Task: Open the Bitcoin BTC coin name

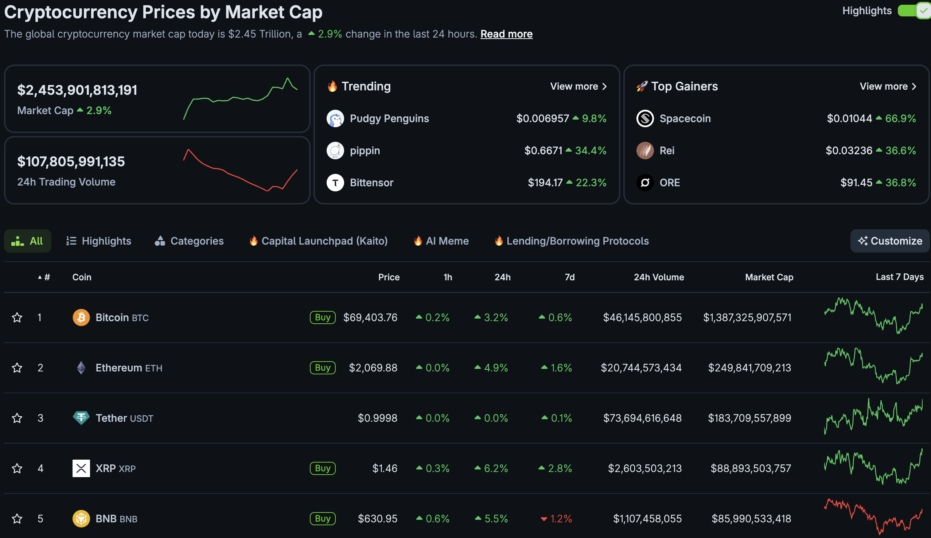Action: click(122, 317)
